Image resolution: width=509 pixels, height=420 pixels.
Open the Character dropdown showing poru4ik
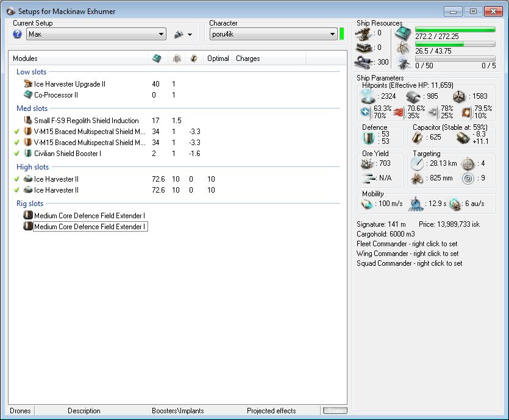tap(273, 34)
